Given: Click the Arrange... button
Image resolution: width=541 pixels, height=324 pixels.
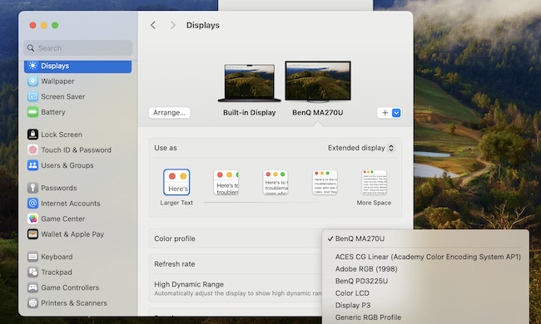Looking at the screenshot, I should click(170, 113).
